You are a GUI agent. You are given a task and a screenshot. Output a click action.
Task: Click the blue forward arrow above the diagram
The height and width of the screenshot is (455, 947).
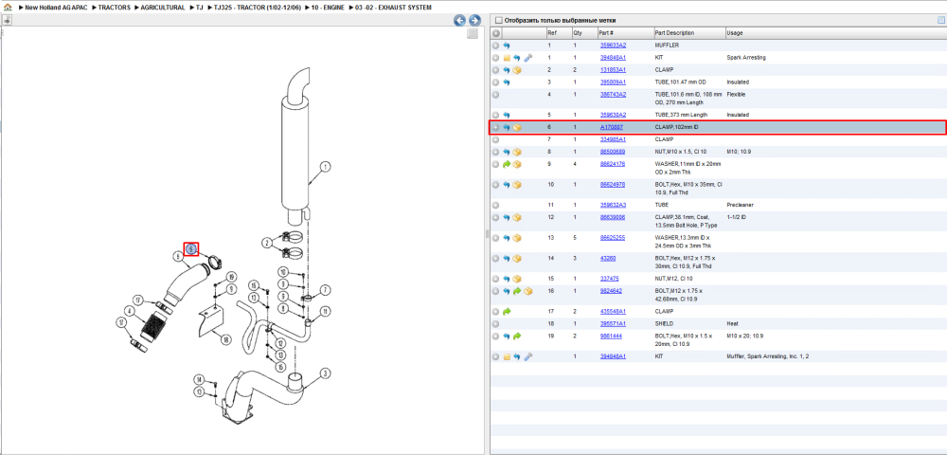[x=474, y=21]
